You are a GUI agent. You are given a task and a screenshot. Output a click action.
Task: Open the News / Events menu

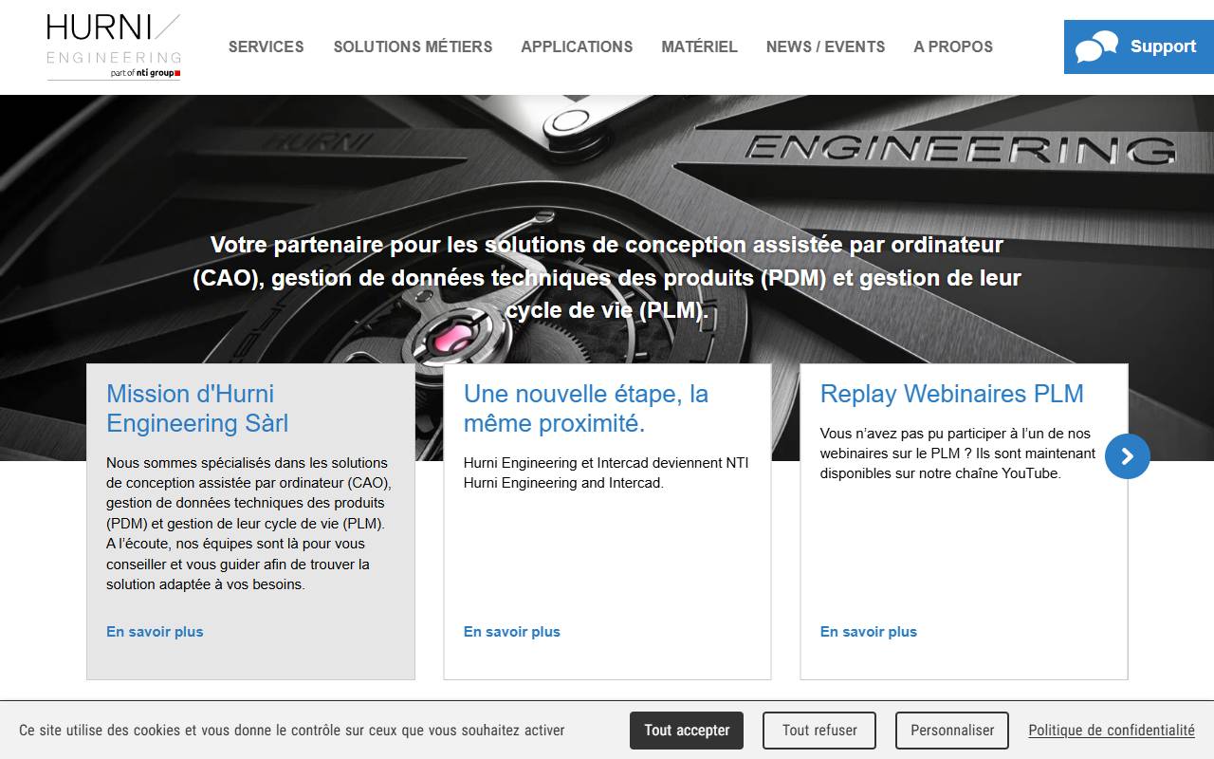pyautogui.click(x=826, y=46)
